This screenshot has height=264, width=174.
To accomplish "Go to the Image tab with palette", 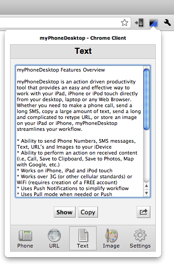I will tap(111, 238).
